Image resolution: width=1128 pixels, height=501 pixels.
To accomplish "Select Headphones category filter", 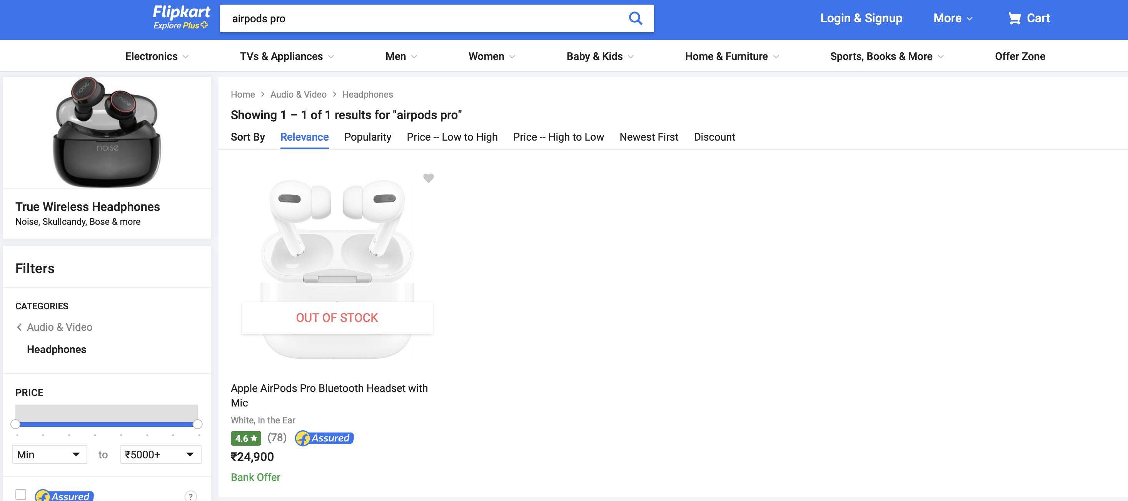I will (x=57, y=349).
